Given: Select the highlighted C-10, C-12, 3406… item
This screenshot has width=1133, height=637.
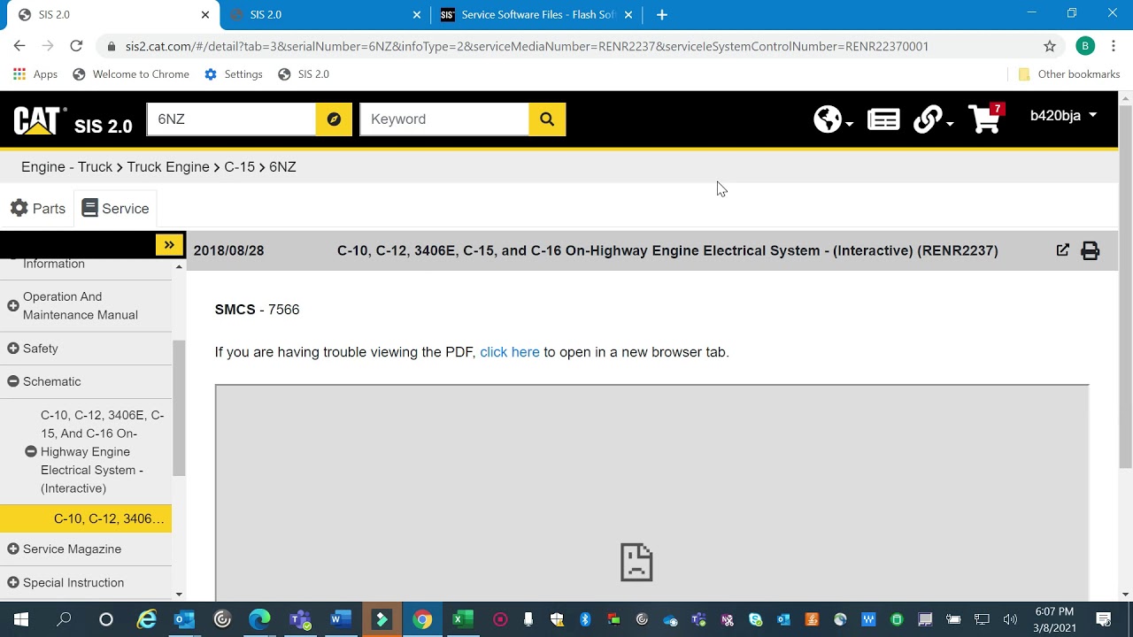Looking at the screenshot, I should (x=86, y=518).
